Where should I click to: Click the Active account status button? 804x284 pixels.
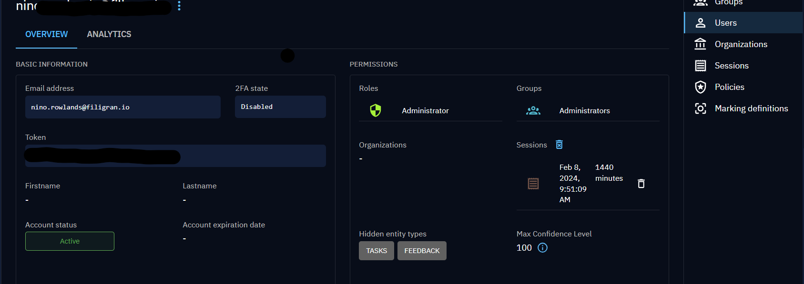pyautogui.click(x=70, y=241)
